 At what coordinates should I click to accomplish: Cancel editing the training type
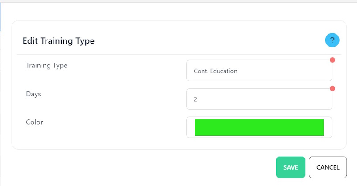coord(328,167)
